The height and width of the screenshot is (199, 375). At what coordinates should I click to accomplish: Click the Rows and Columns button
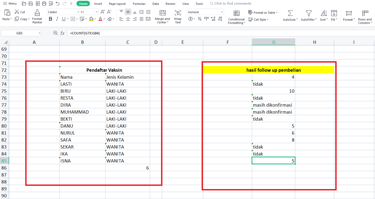pyautogui.click(x=365, y=17)
